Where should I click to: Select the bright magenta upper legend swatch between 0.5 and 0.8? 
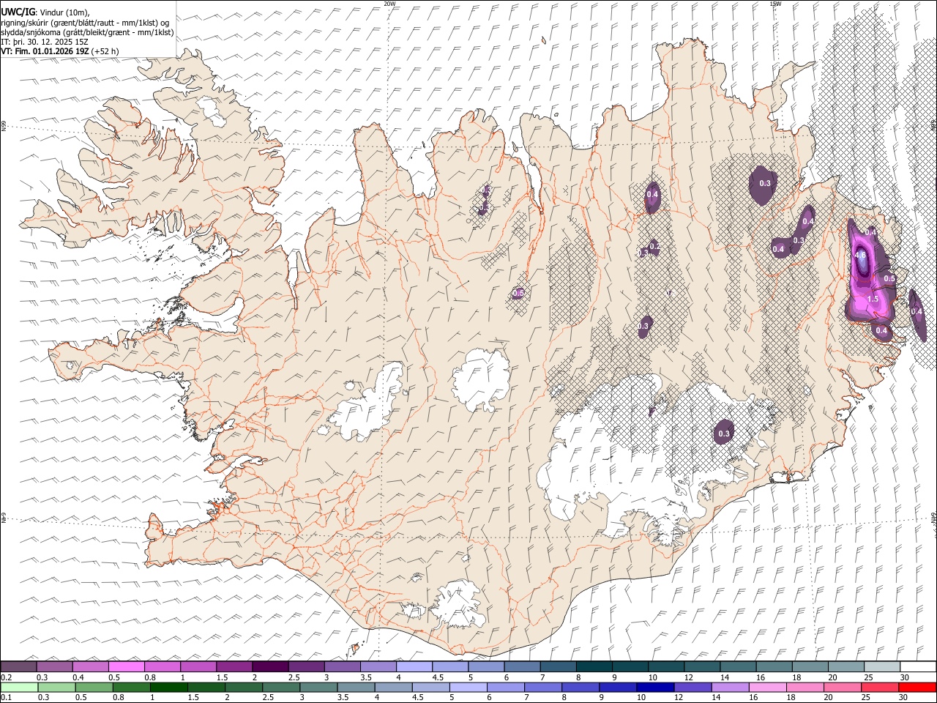[126, 667]
